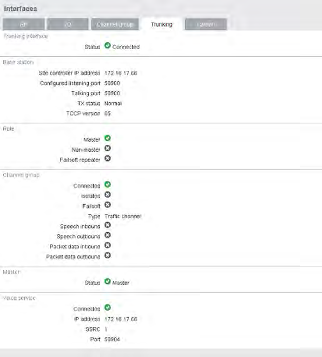Click the site controller IP address value

coord(121,73)
